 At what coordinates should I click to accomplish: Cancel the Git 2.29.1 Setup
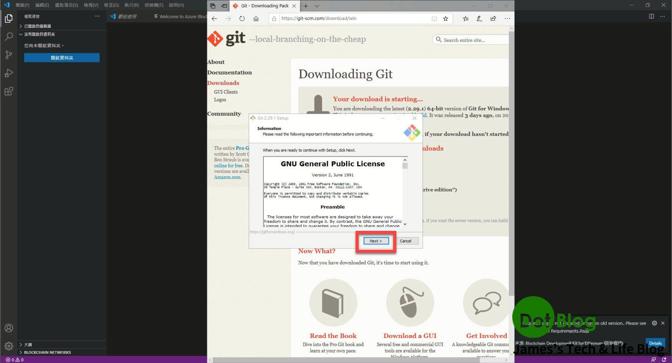pos(406,241)
